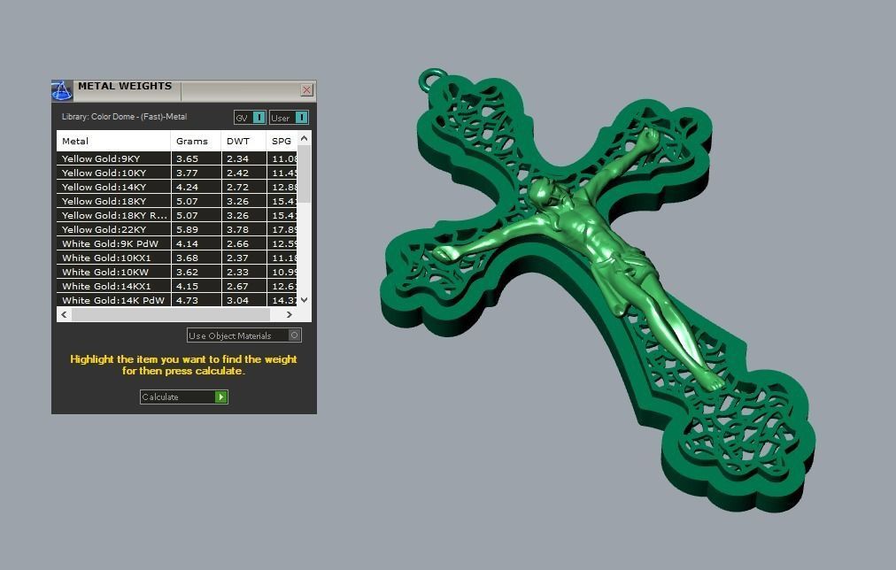The image size is (896, 570).
Task: Click the 3.78 DWT value
Action: [x=237, y=229]
